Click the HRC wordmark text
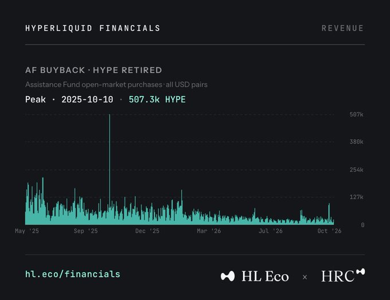The image size is (390, 300). coord(338,276)
